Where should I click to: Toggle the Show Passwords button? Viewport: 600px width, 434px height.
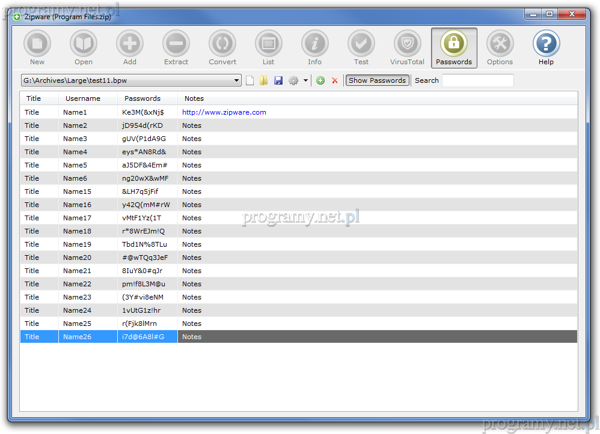pos(377,80)
